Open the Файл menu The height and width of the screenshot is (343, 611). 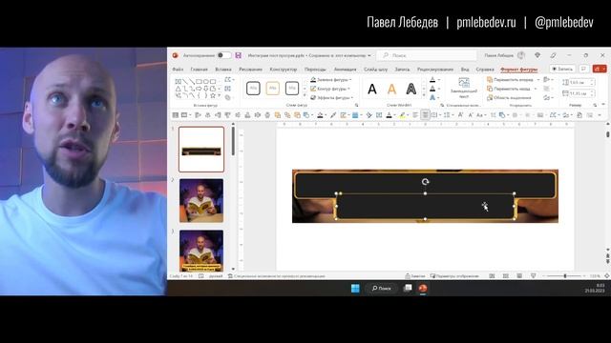click(x=178, y=70)
